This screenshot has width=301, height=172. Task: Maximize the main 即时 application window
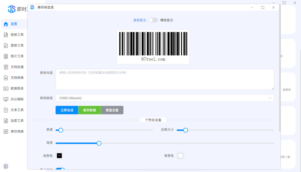[x=284, y=3]
